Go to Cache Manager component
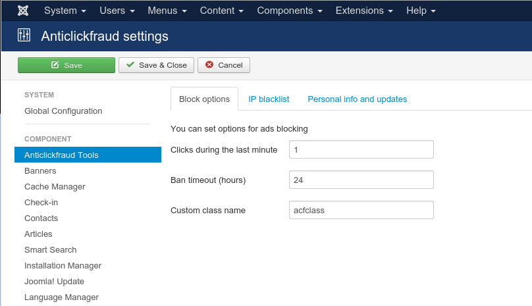This screenshot has width=532, height=306. click(x=55, y=186)
